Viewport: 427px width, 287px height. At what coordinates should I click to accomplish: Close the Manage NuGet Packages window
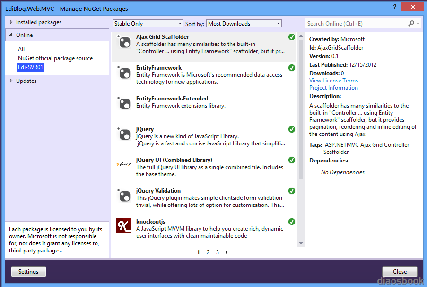(x=412, y=7)
